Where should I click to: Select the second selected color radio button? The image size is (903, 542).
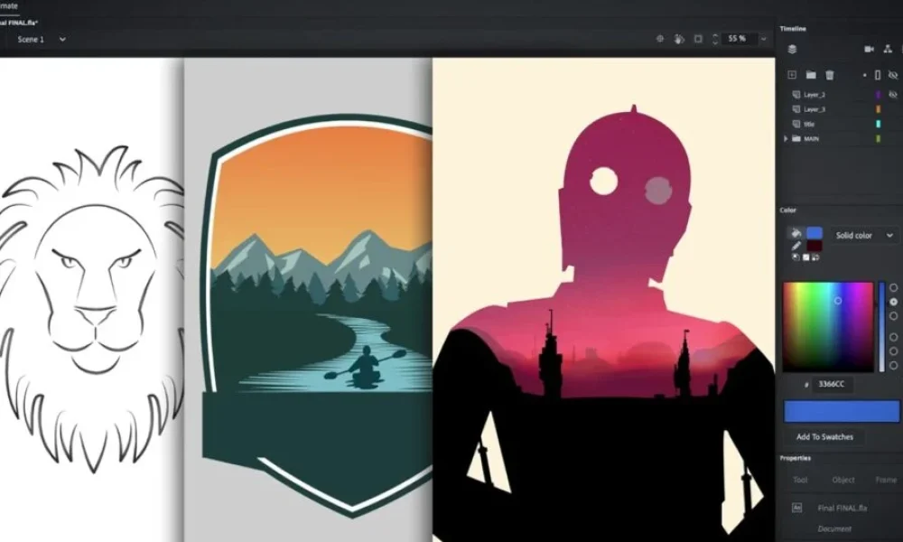pos(894,302)
